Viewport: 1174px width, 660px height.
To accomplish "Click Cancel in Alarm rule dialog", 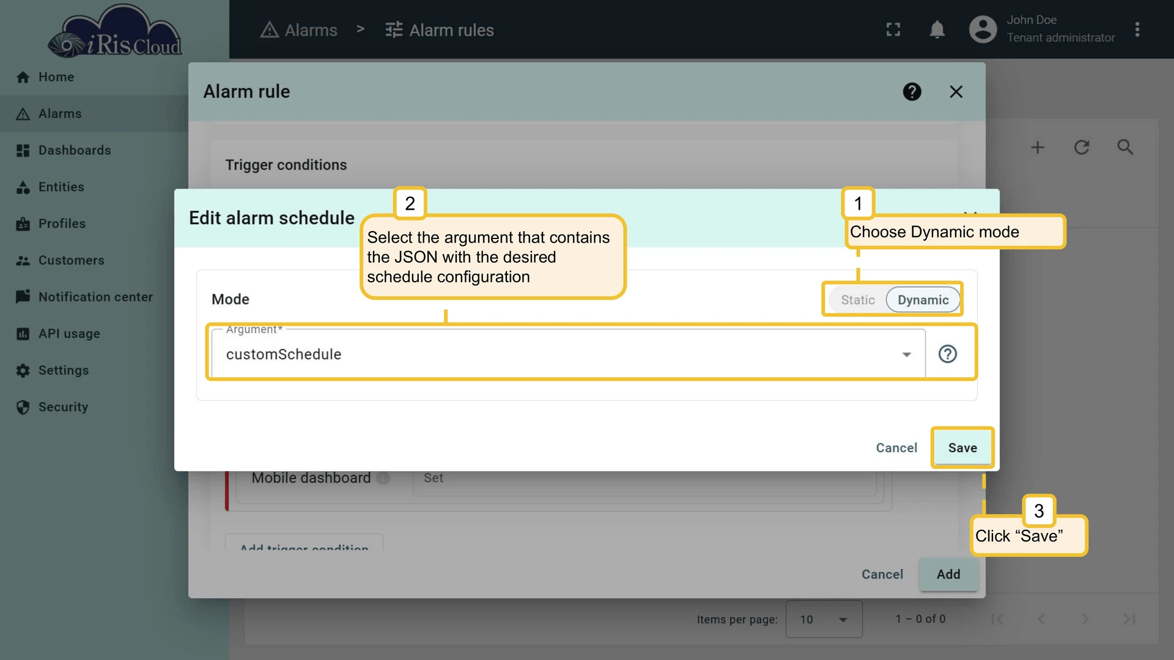I will coord(882,574).
